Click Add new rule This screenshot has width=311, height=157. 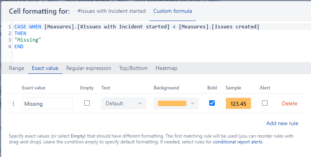[x=282, y=123]
